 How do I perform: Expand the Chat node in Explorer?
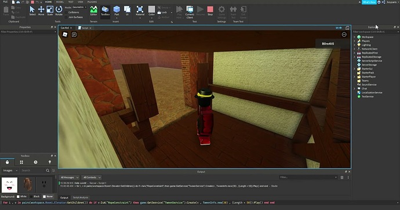(x=354, y=89)
